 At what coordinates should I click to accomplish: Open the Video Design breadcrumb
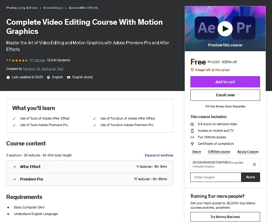(x=53, y=8)
